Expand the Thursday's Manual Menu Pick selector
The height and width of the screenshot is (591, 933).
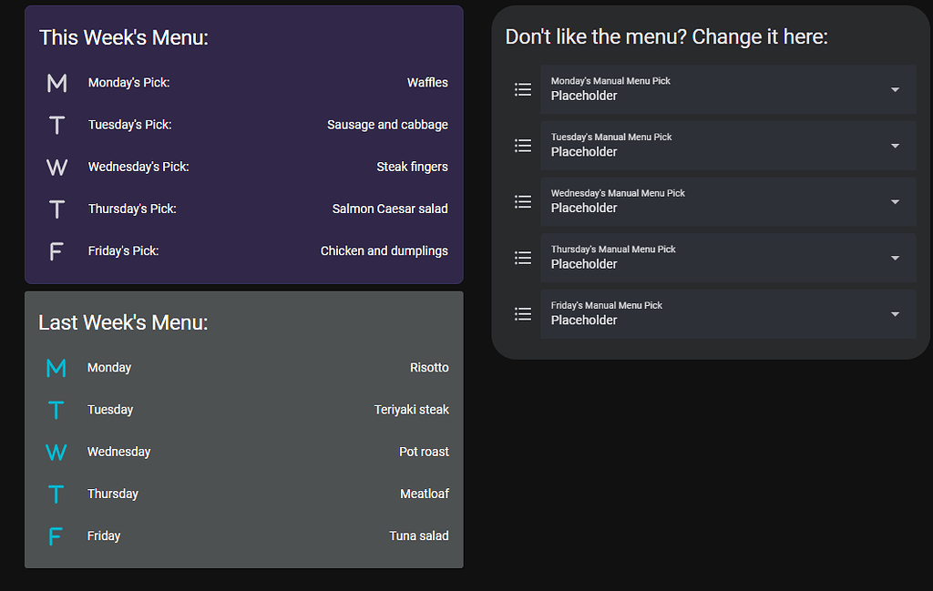[894, 258]
